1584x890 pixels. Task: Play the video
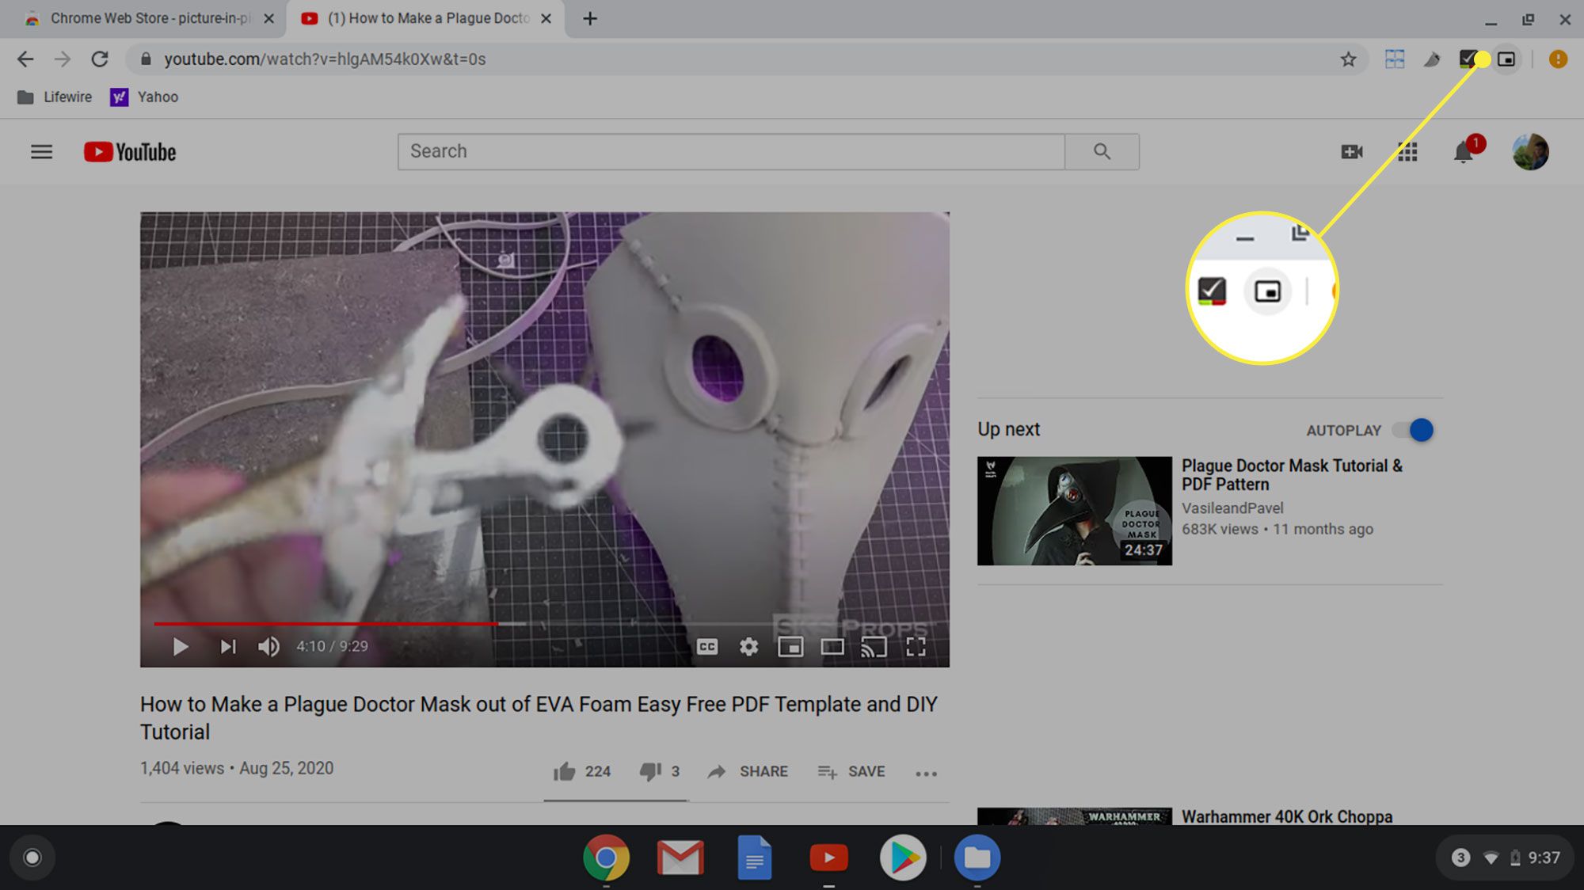(x=181, y=647)
